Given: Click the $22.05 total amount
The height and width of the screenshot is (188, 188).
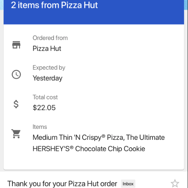Looking at the screenshot, I should [x=44, y=108].
